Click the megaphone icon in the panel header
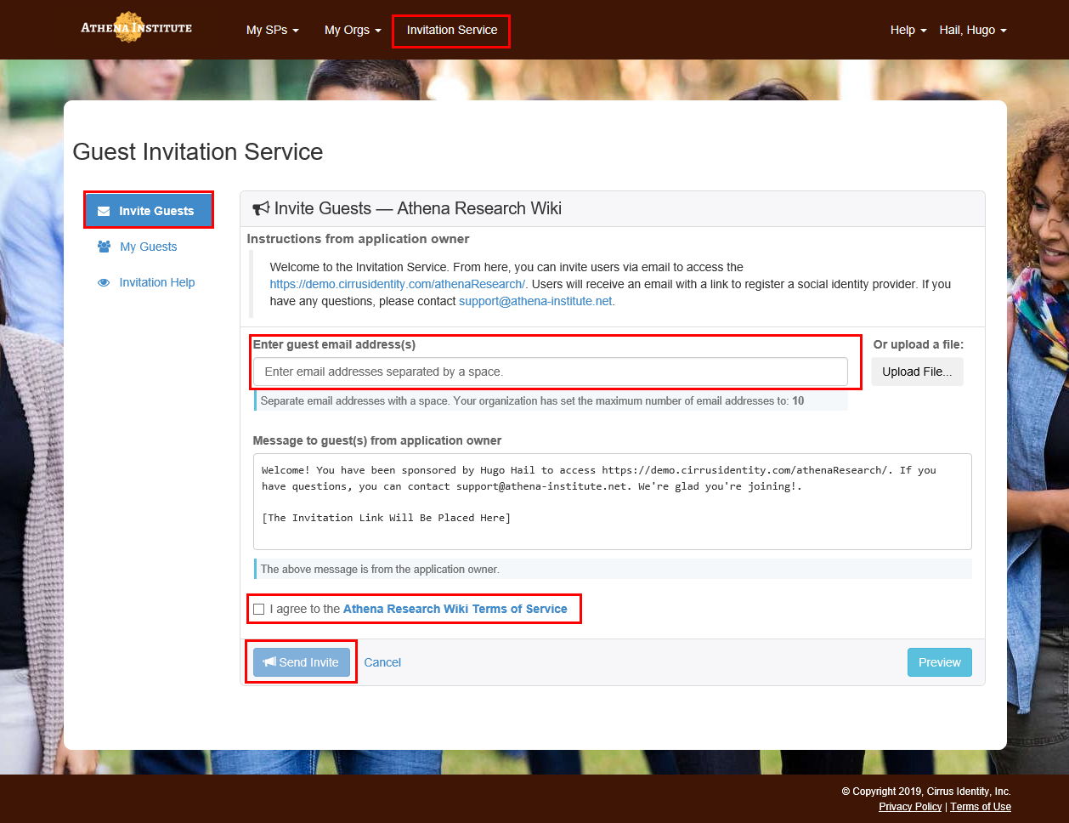The height and width of the screenshot is (823, 1069). pos(261,208)
